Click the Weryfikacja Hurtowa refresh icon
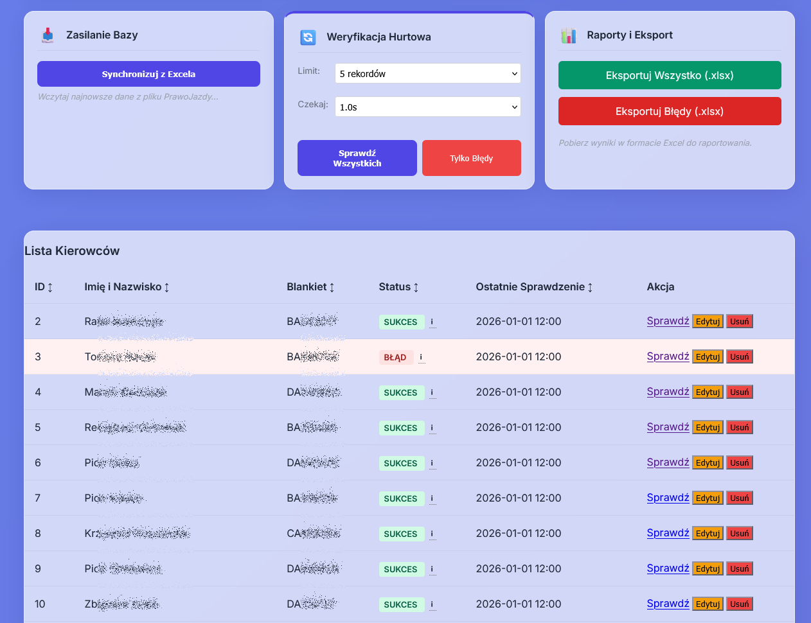Image resolution: width=811 pixels, height=623 pixels. pyautogui.click(x=308, y=37)
